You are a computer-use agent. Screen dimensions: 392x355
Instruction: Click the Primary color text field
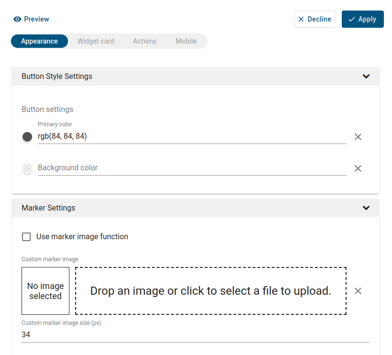[191, 136]
